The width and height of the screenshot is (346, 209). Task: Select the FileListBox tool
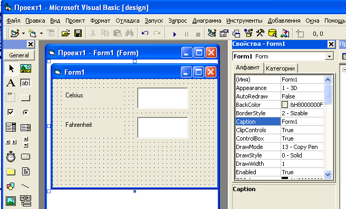pyautogui.click(x=26, y=172)
